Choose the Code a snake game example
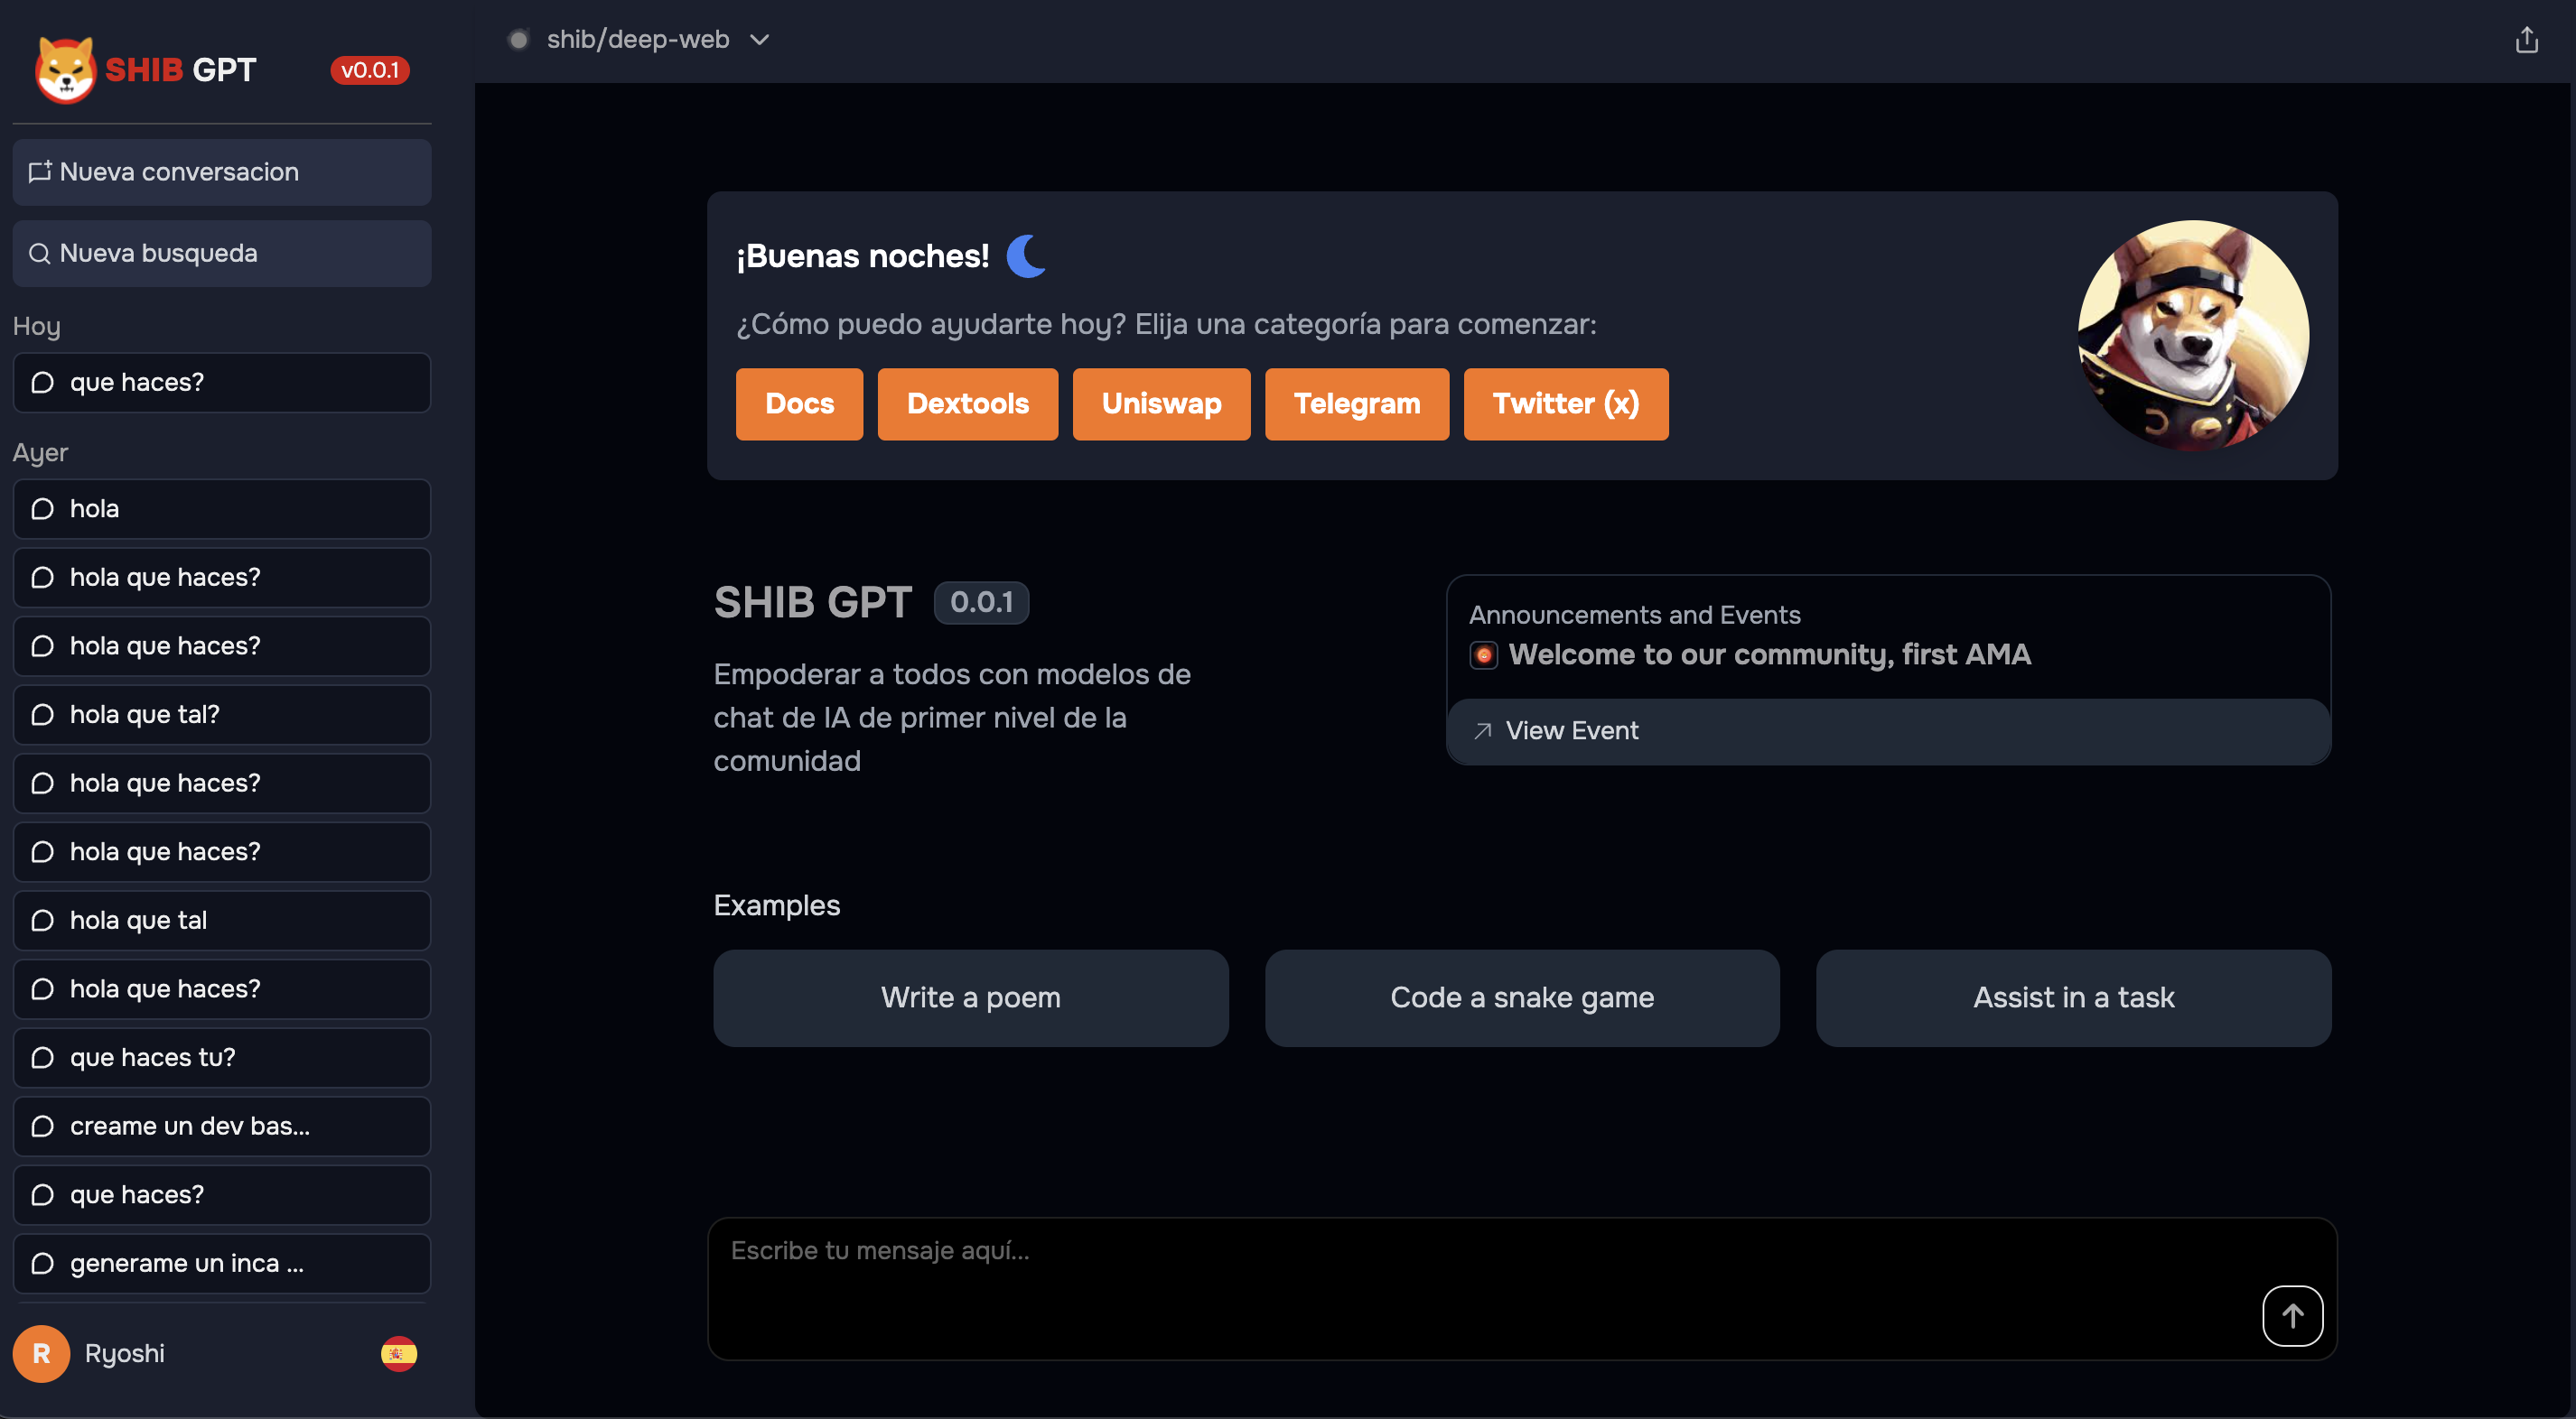The image size is (2576, 1419). 1521,997
